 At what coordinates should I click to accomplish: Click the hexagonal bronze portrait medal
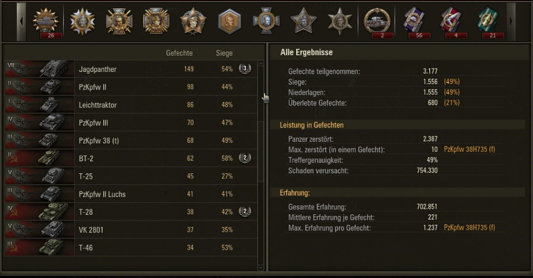[229, 21]
